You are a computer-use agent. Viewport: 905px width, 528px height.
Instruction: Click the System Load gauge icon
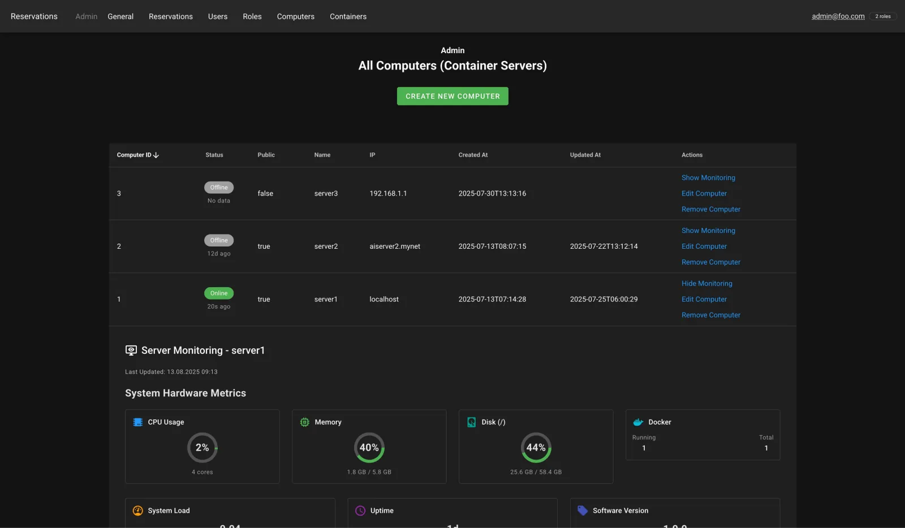pos(137,510)
